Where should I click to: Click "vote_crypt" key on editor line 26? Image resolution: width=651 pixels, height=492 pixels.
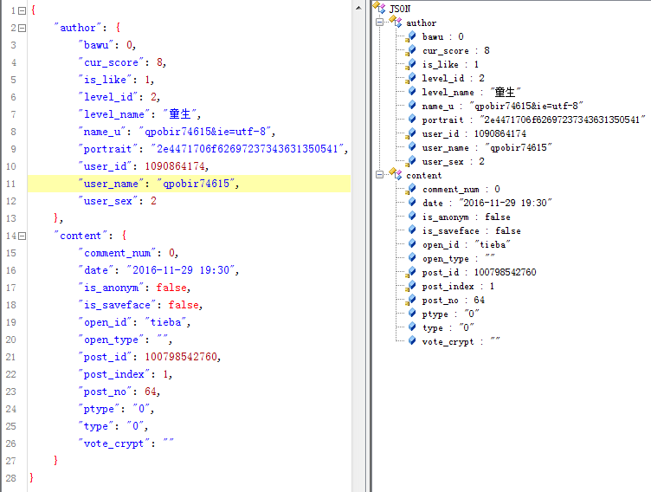click(113, 443)
